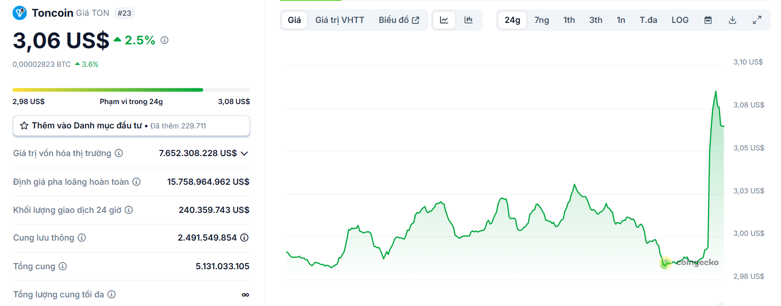The width and height of the screenshot is (781, 306).
Task: Open Biểu đồ external chart link
Action: coord(399,20)
